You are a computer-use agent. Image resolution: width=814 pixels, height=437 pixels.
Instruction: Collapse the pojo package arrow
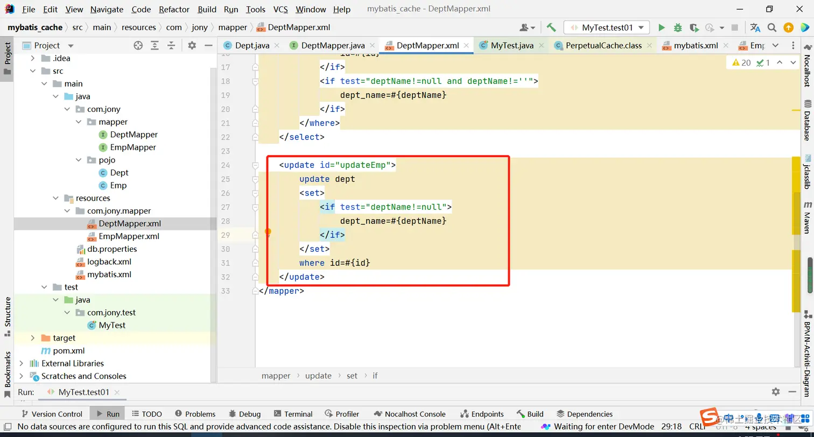pos(79,160)
